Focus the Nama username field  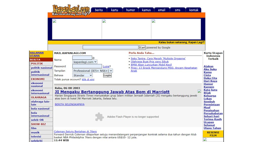pos(82,58)
